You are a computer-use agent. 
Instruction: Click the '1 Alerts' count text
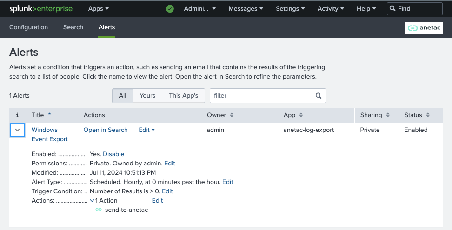pyautogui.click(x=20, y=96)
